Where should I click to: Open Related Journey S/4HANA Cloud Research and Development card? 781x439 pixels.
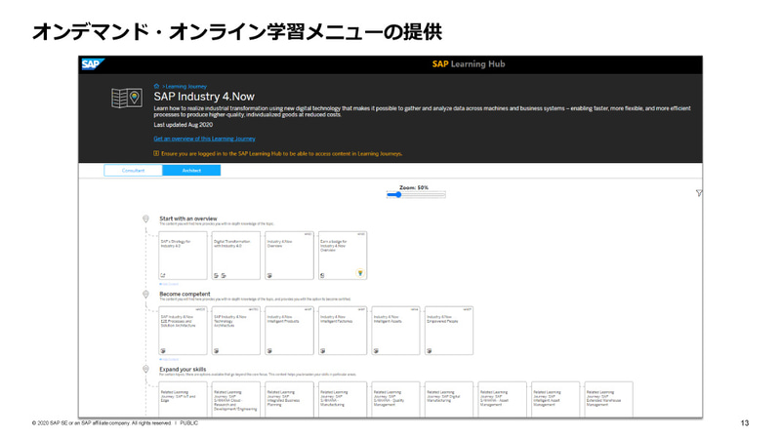(x=236, y=399)
